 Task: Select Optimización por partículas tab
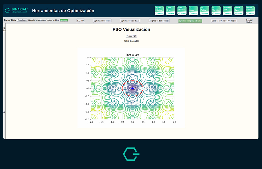pos(190,21)
